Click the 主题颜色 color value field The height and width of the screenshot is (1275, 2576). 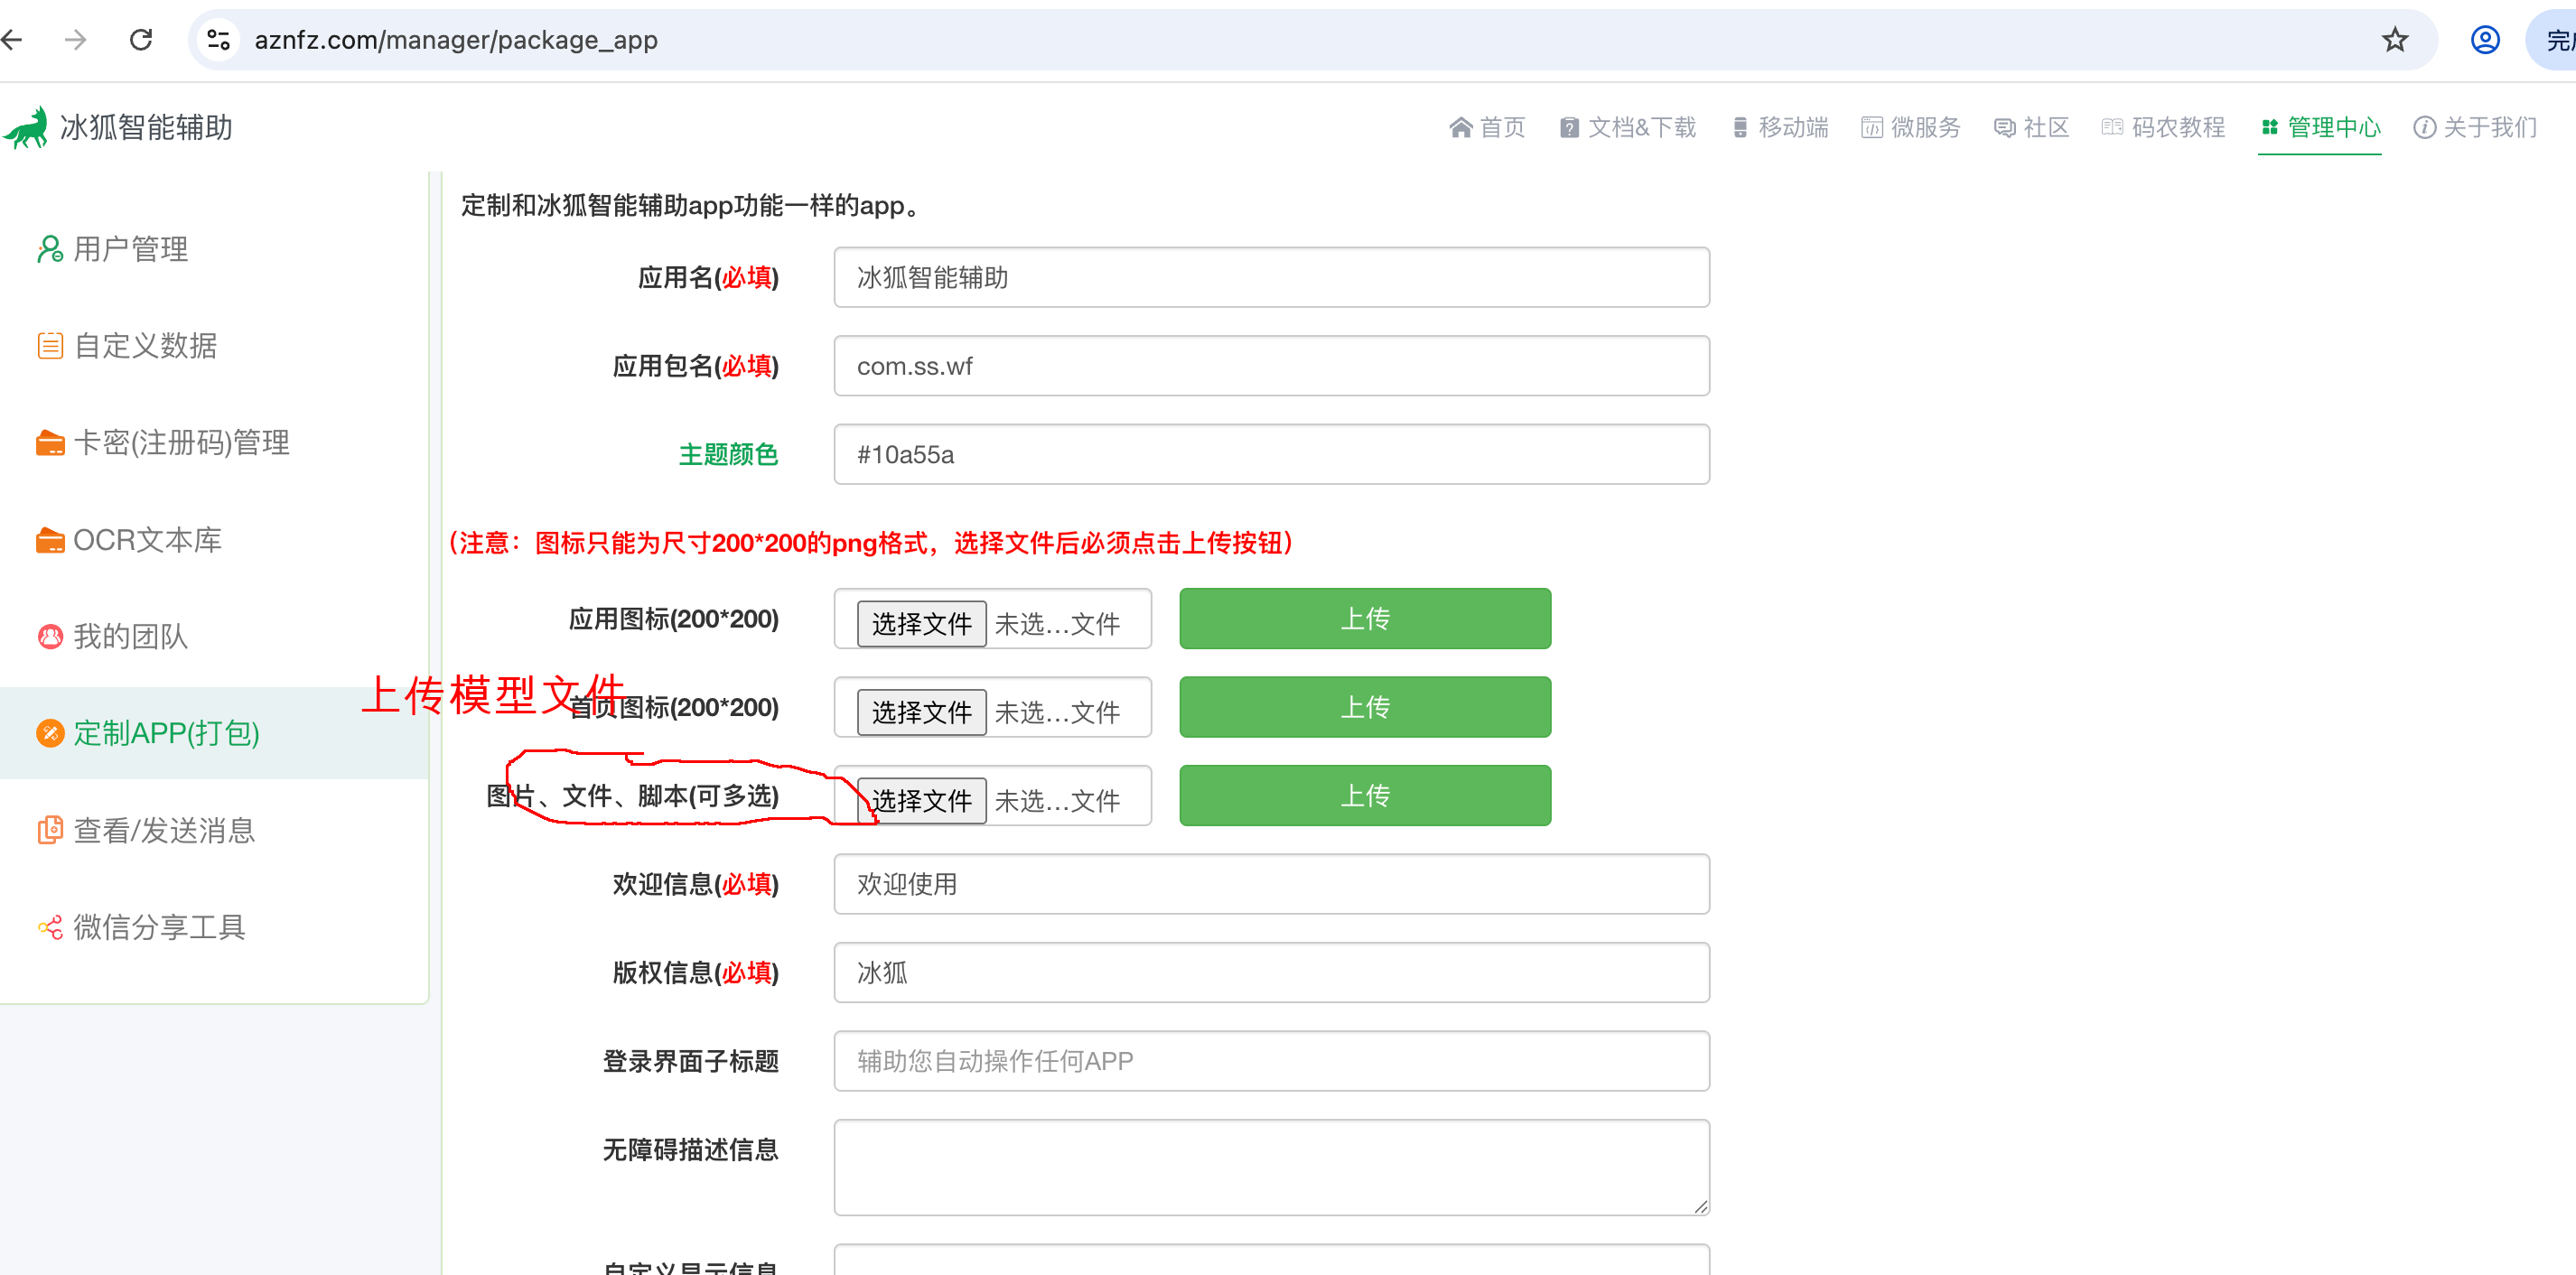1270,455
